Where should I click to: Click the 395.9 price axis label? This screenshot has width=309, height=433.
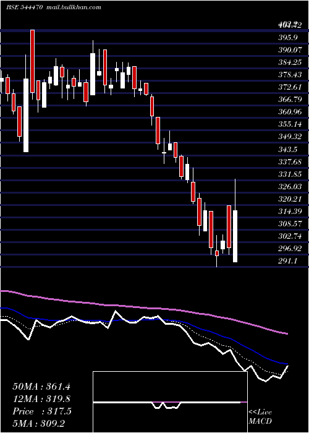point(288,38)
